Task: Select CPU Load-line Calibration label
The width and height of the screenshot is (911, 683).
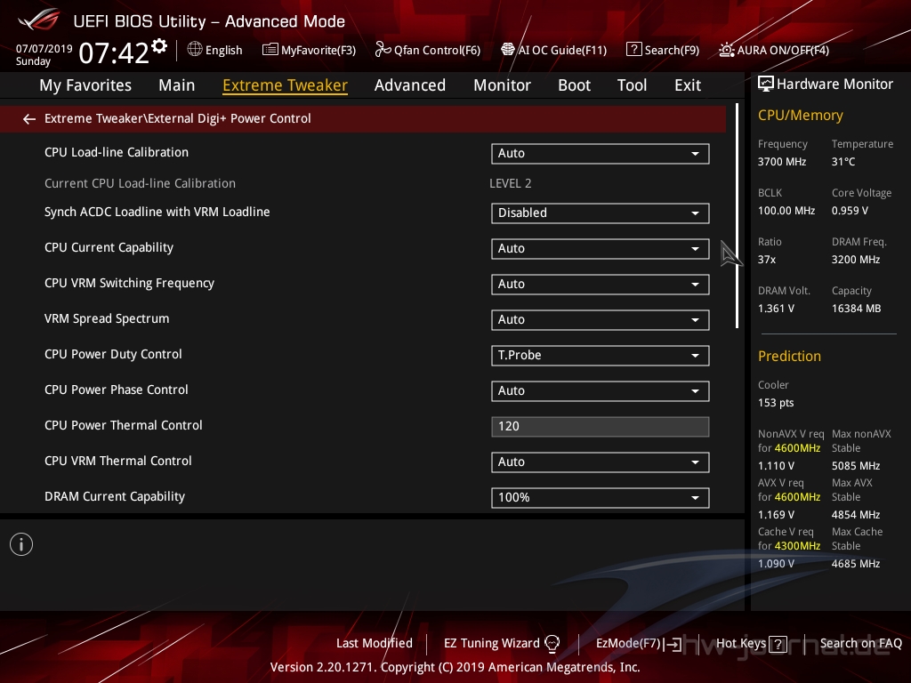Action: [x=117, y=153]
